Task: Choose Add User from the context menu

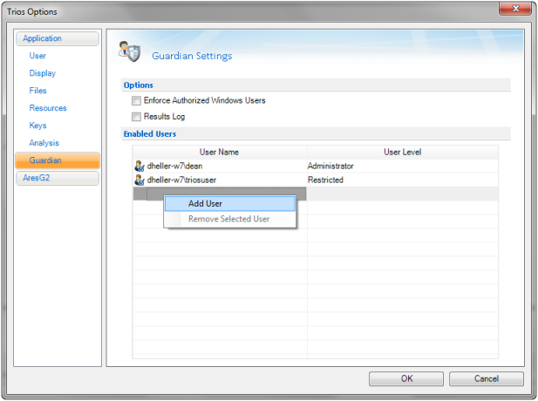Action: [229, 203]
